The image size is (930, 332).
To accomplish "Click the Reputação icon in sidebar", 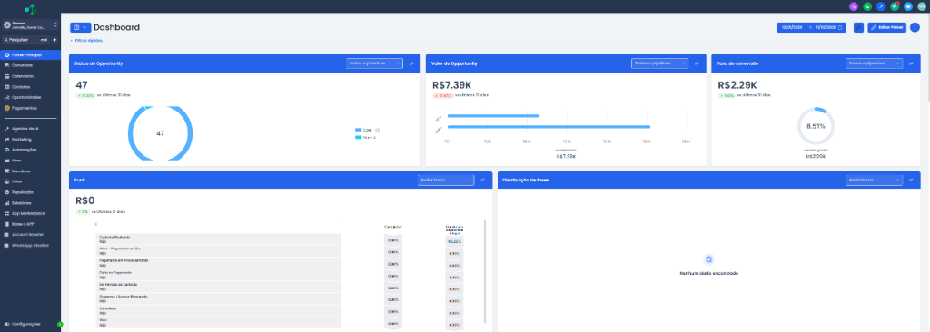I will coord(6,192).
